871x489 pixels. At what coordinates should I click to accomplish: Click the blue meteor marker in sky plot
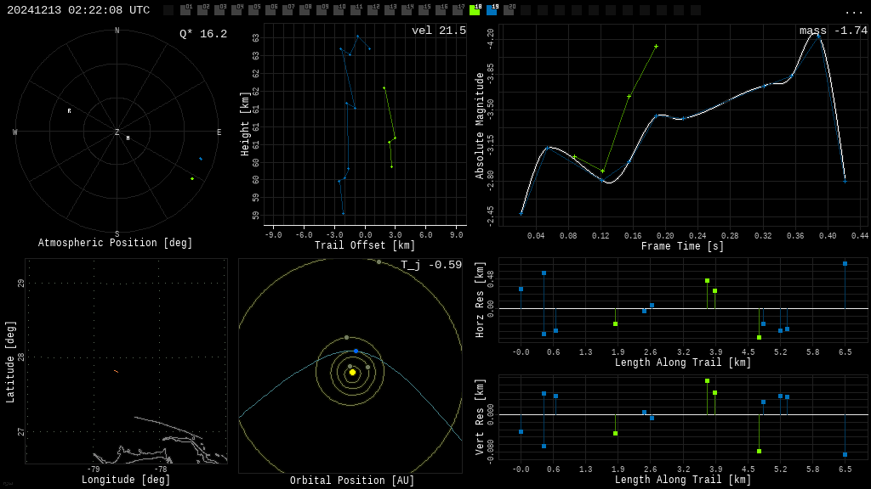(201, 159)
